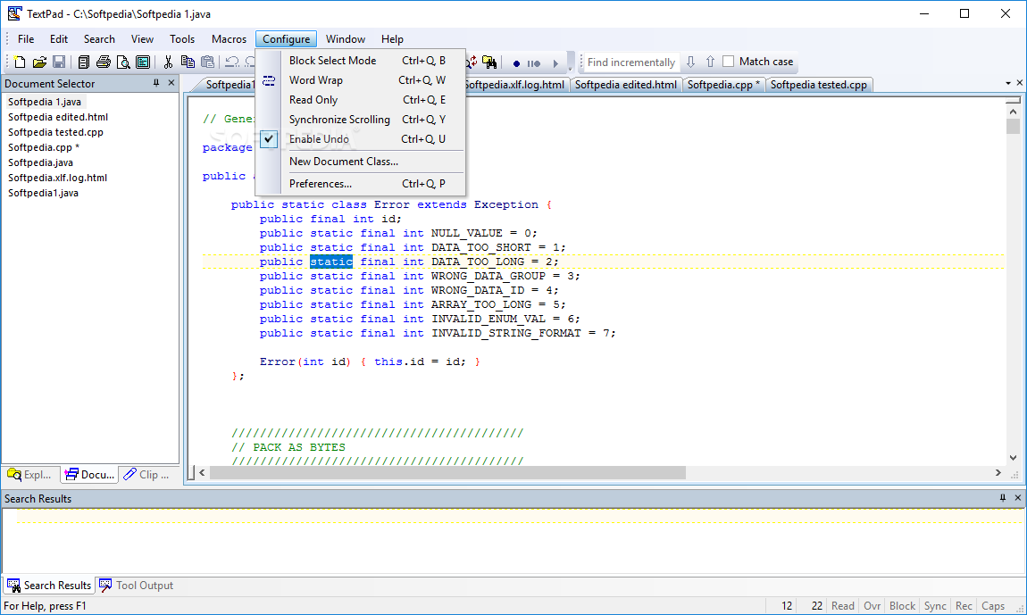Open the Macros menu
This screenshot has height=615, width=1027.
click(x=230, y=39)
